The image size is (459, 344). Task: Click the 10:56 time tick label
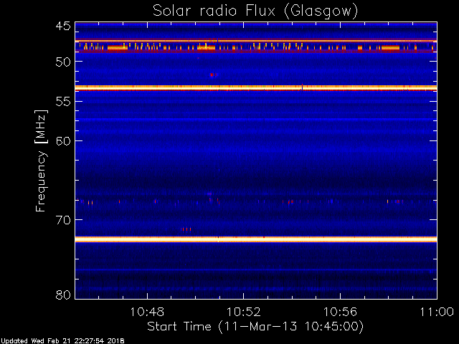340,312
